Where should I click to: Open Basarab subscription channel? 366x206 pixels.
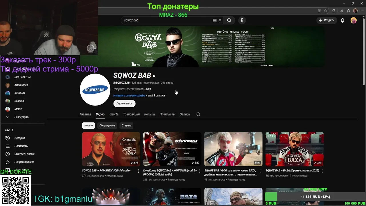(19, 101)
